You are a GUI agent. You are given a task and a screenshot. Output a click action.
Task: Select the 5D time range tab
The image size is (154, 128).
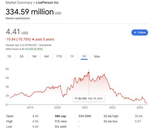coord(22,56)
